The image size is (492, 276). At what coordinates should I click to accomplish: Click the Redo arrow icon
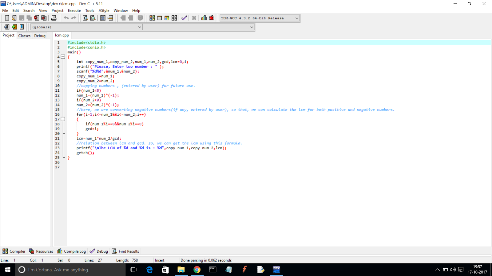(x=73, y=18)
